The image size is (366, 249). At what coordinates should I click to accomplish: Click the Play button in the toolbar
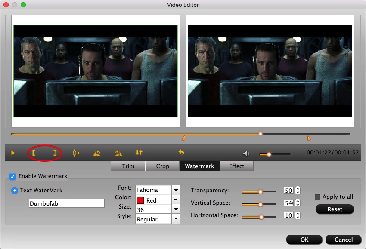coord(13,153)
